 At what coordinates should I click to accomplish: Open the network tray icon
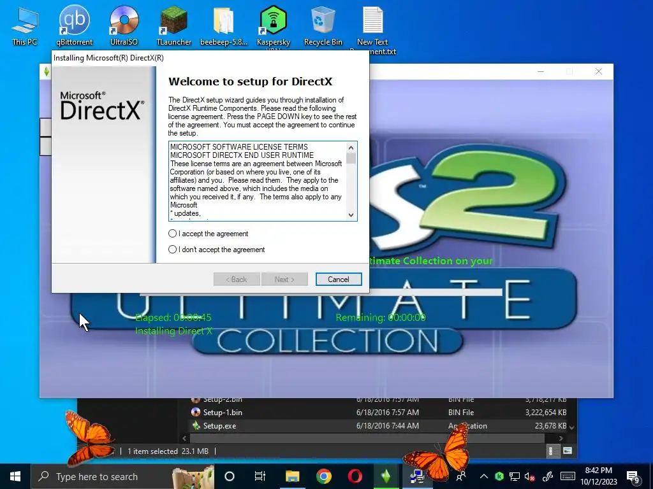[x=515, y=476]
